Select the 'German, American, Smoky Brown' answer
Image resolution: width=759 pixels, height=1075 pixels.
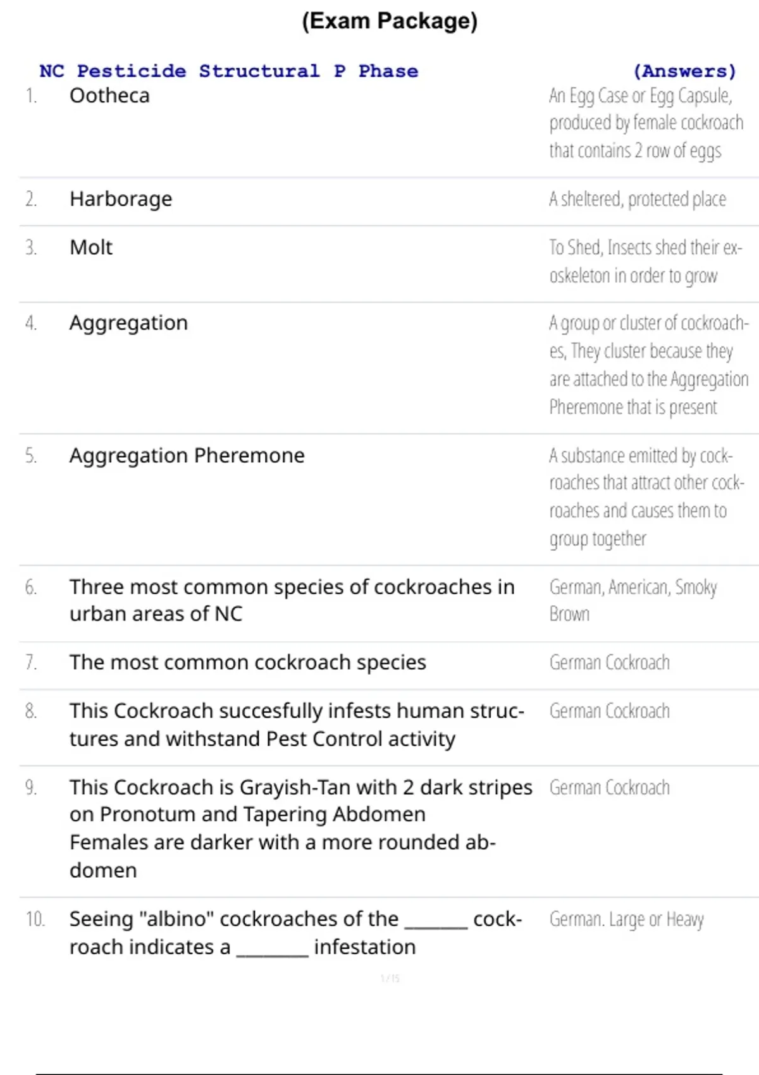coord(633,600)
